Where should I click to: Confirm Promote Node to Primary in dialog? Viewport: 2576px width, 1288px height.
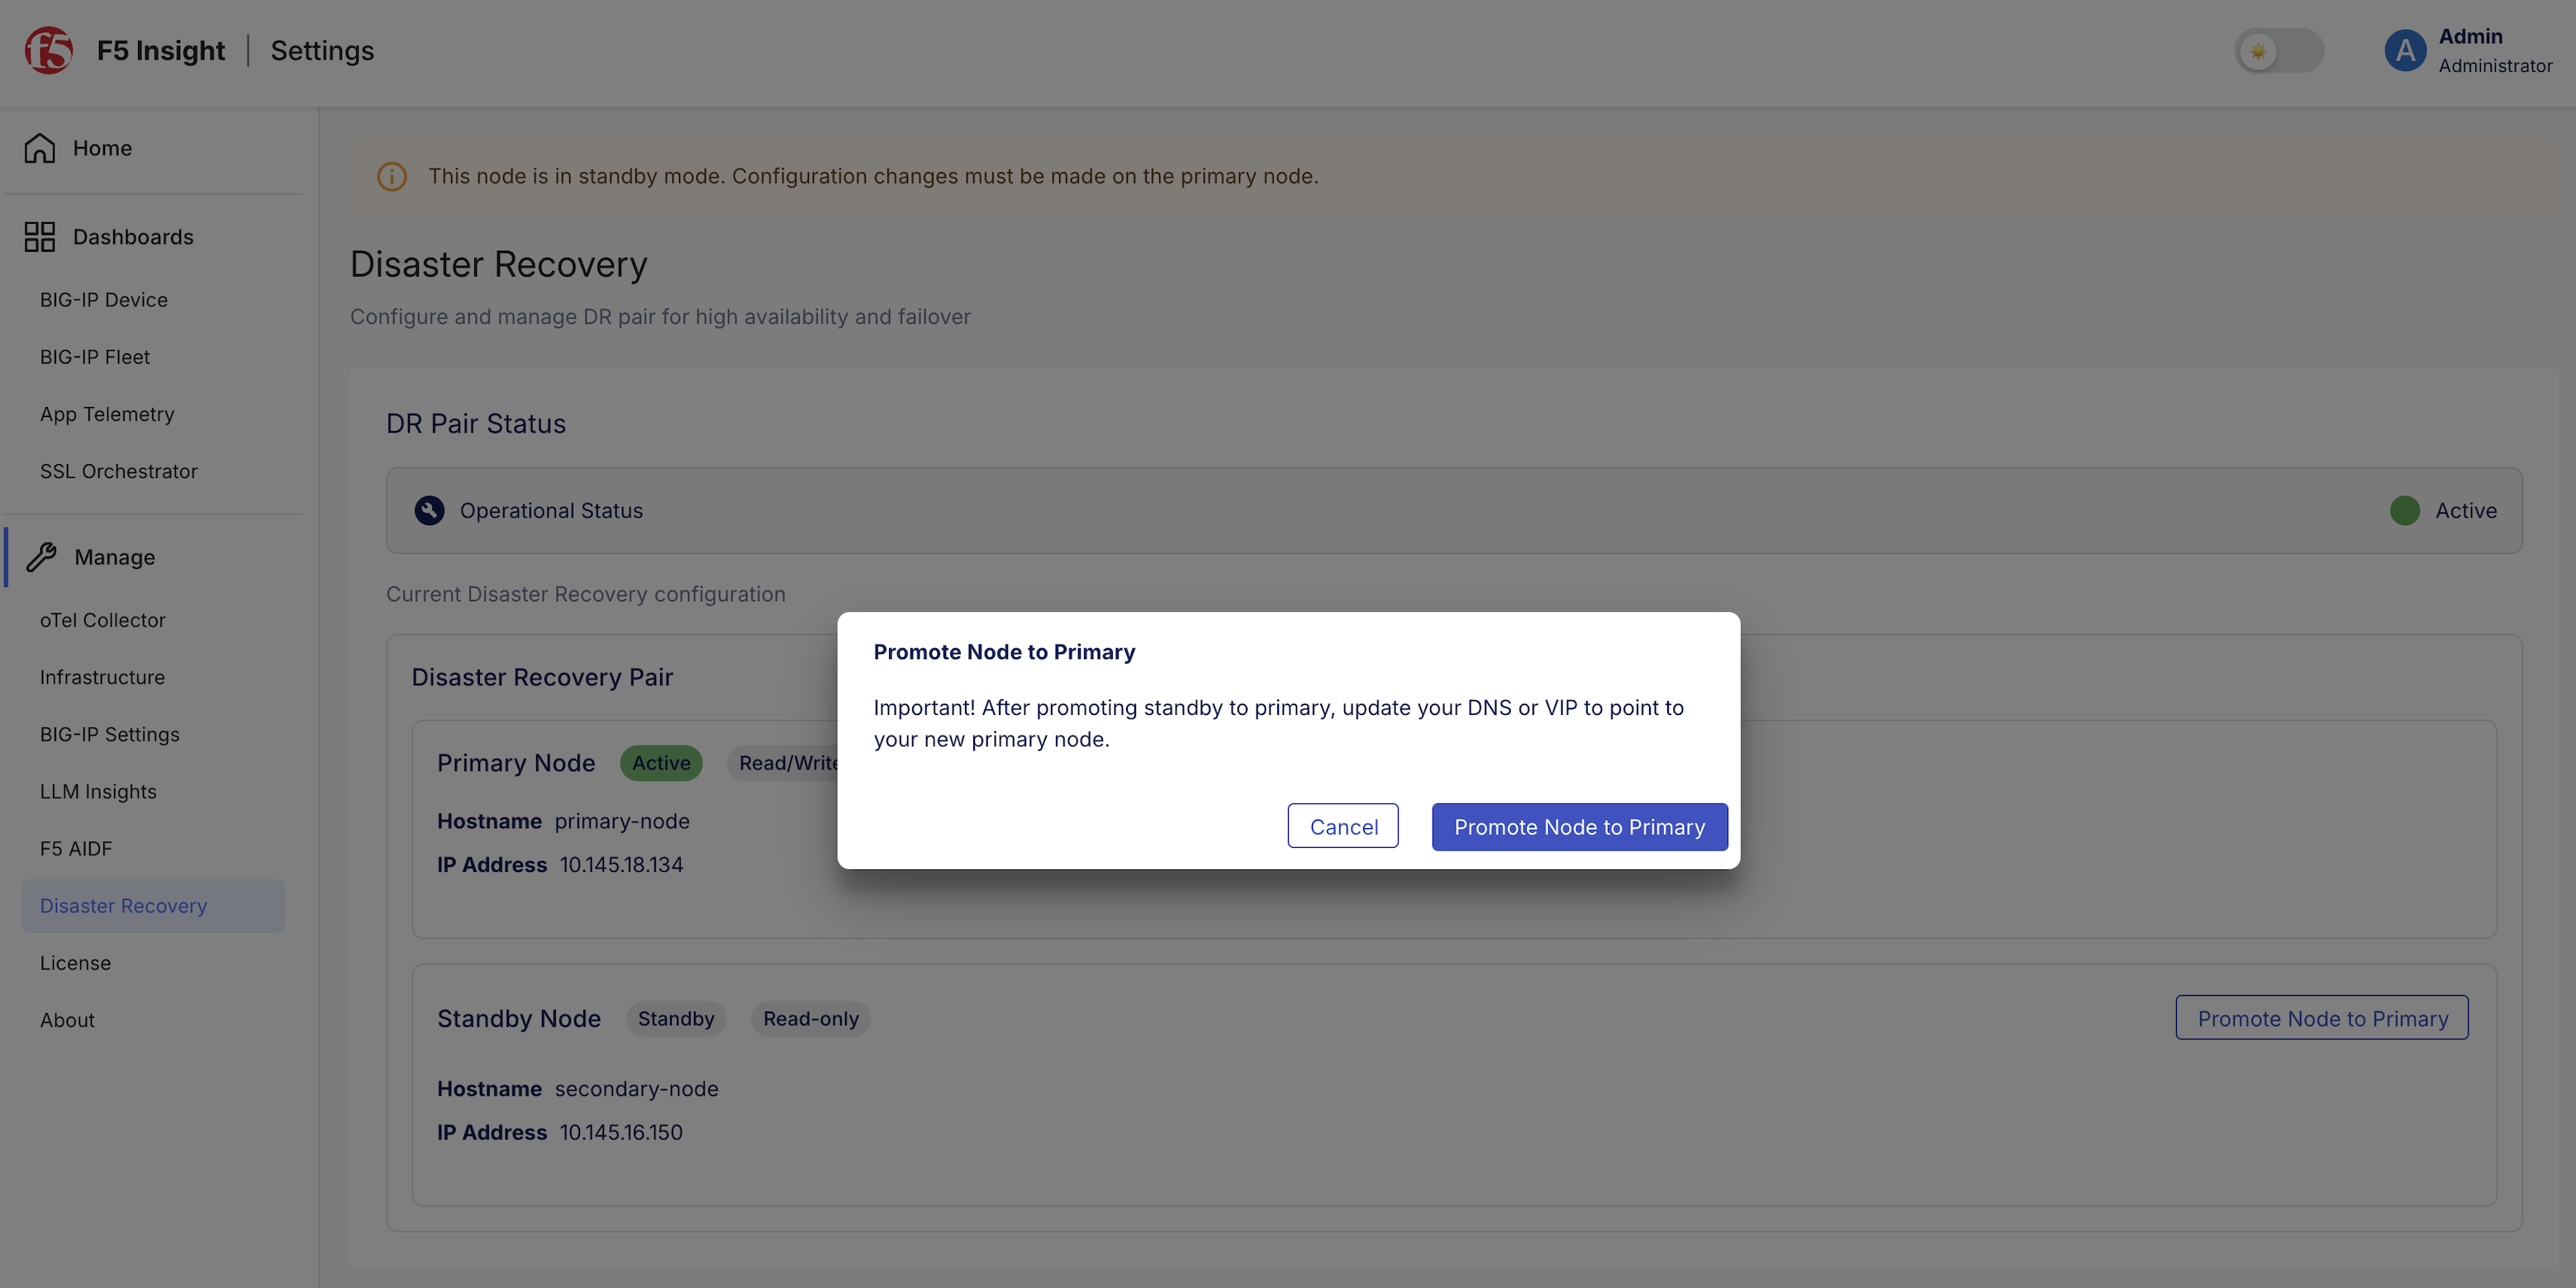[1579, 826]
